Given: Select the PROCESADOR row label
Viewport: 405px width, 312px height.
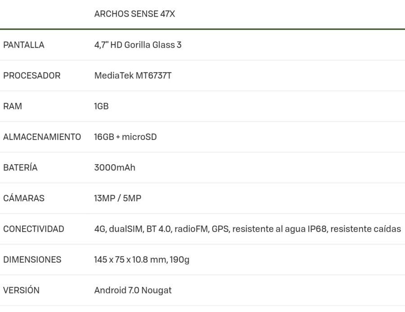Looking at the screenshot, I should tap(32, 75).
